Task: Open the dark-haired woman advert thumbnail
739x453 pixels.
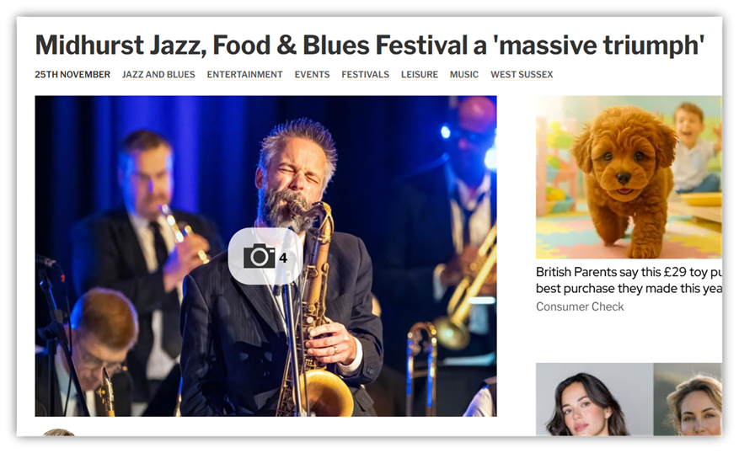Action: 594,399
